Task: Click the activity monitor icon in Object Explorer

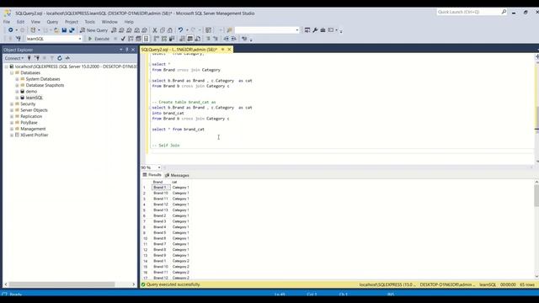Action: 67,58
